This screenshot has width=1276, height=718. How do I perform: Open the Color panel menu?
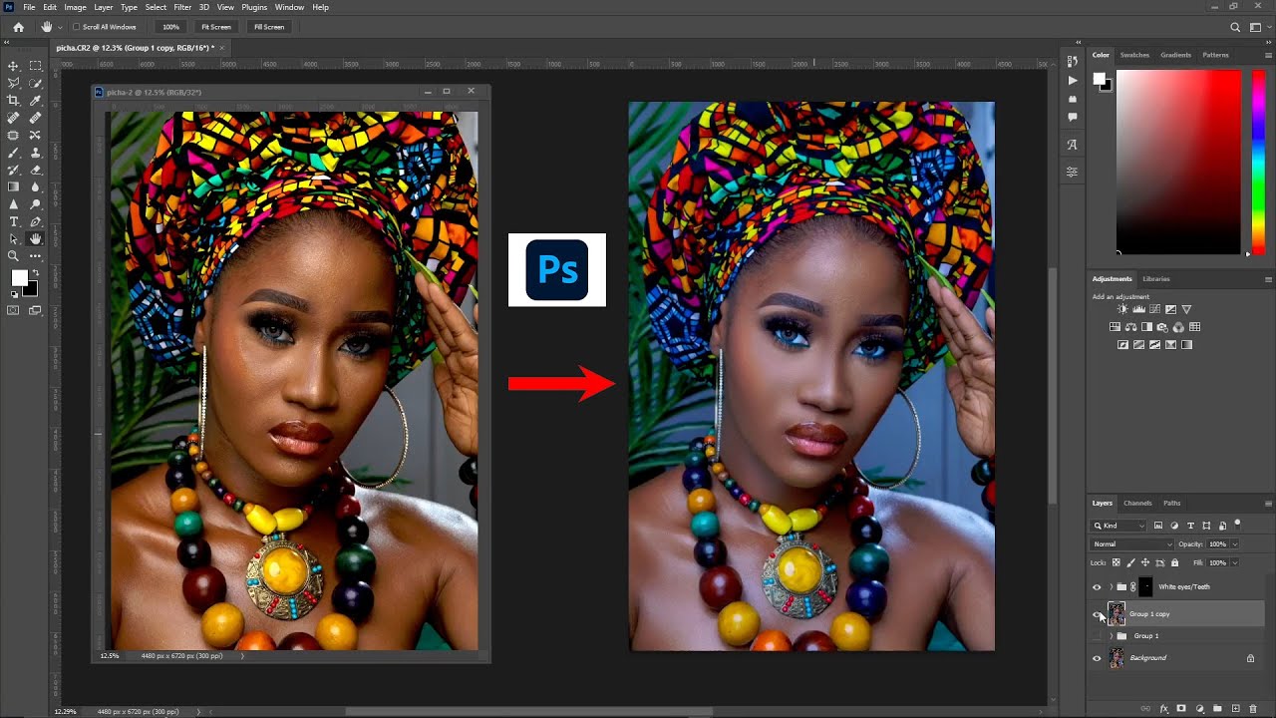pyautogui.click(x=1268, y=55)
